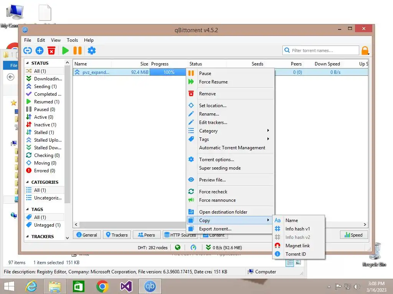The height and width of the screenshot is (294, 393).
Task: Select Force Resume in context menu
Action: click(231, 82)
